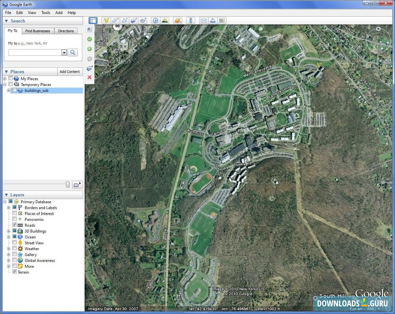Click the Print icon in toolbar
Screen dimensions: 395x314
tap(213, 21)
